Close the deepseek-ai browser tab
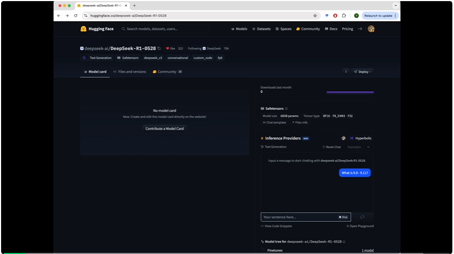The height and width of the screenshot is (254, 454). 126,5
